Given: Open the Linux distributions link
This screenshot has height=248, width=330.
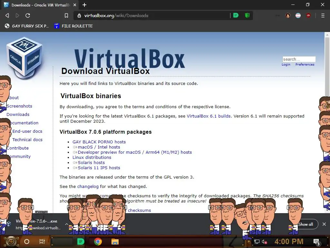Looking at the screenshot, I should (92, 157).
